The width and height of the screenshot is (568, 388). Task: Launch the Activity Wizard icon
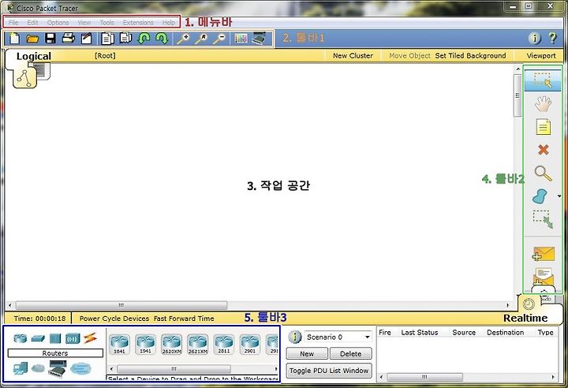[86, 38]
